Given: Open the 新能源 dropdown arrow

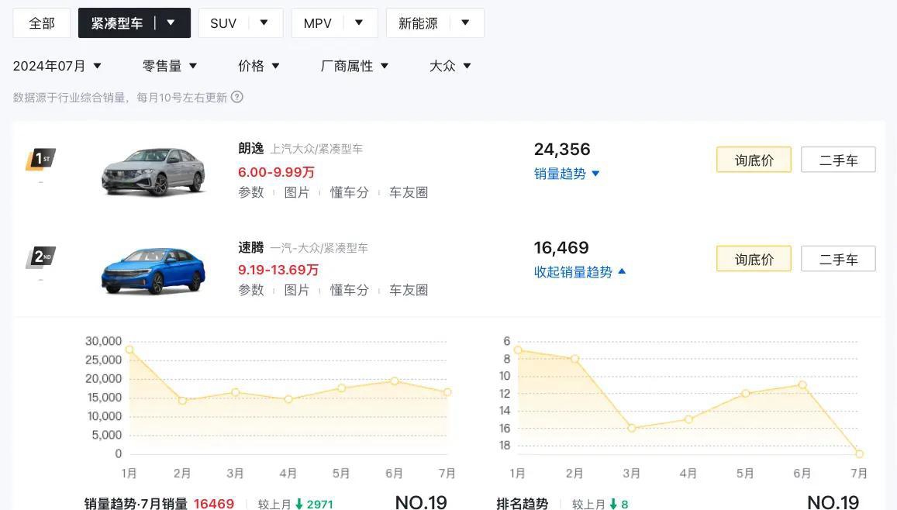Looking at the screenshot, I should (x=465, y=23).
